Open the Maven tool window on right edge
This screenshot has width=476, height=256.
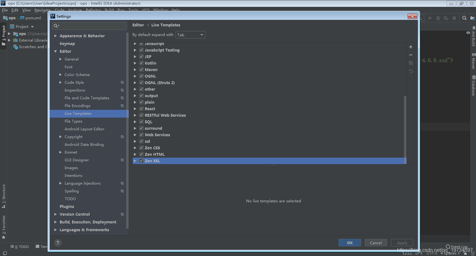coord(473,61)
